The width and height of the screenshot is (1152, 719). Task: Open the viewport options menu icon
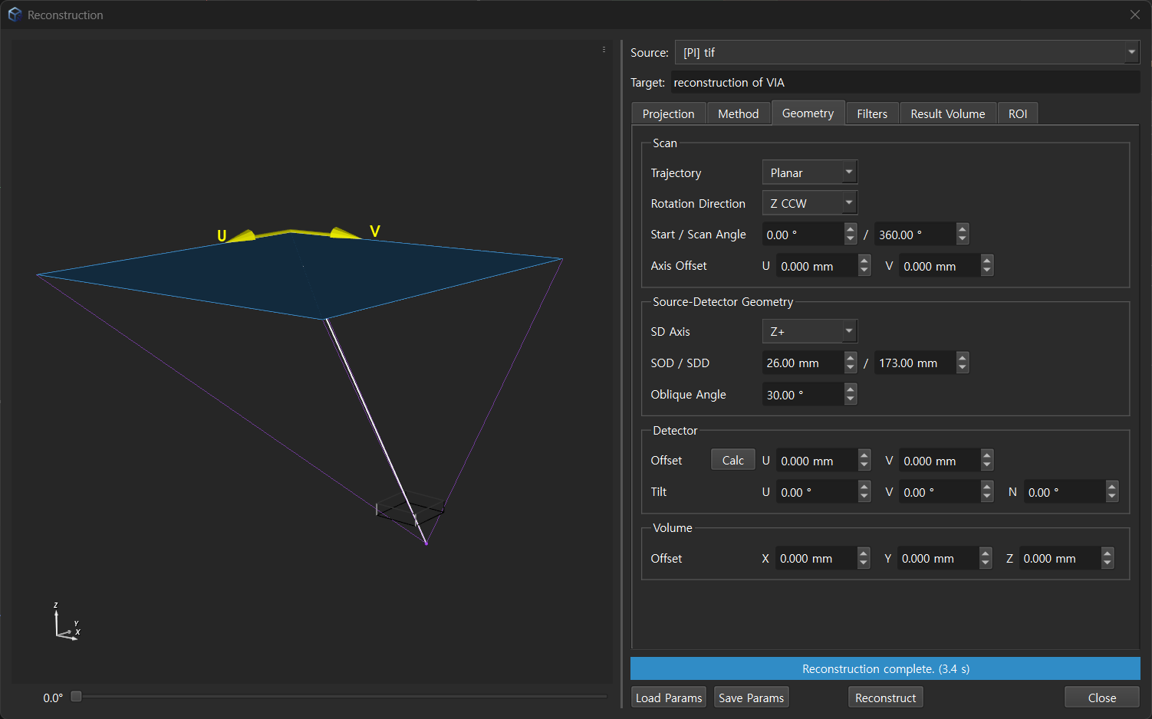(604, 49)
